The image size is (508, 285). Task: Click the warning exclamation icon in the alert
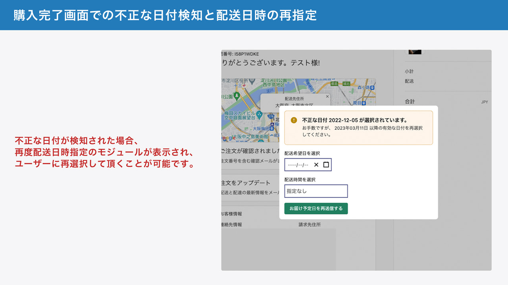[294, 120]
